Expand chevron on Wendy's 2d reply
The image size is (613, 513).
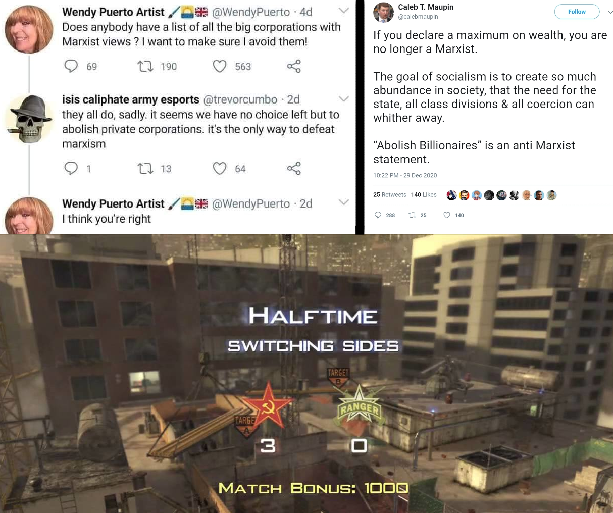tap(344, 202)
